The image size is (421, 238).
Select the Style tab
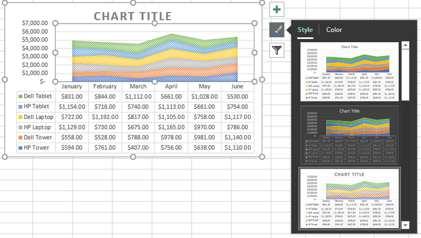click(305, 30)
